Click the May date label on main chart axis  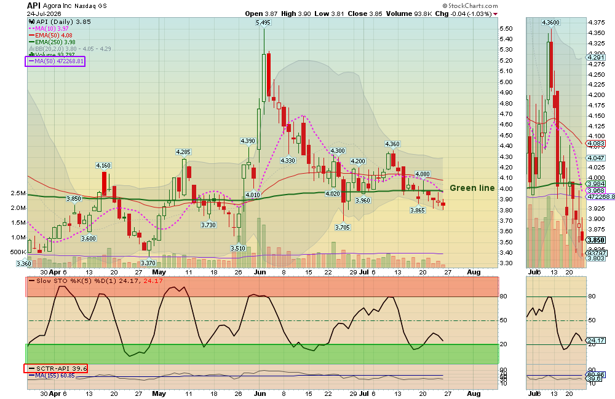click(x=159, y=272)
